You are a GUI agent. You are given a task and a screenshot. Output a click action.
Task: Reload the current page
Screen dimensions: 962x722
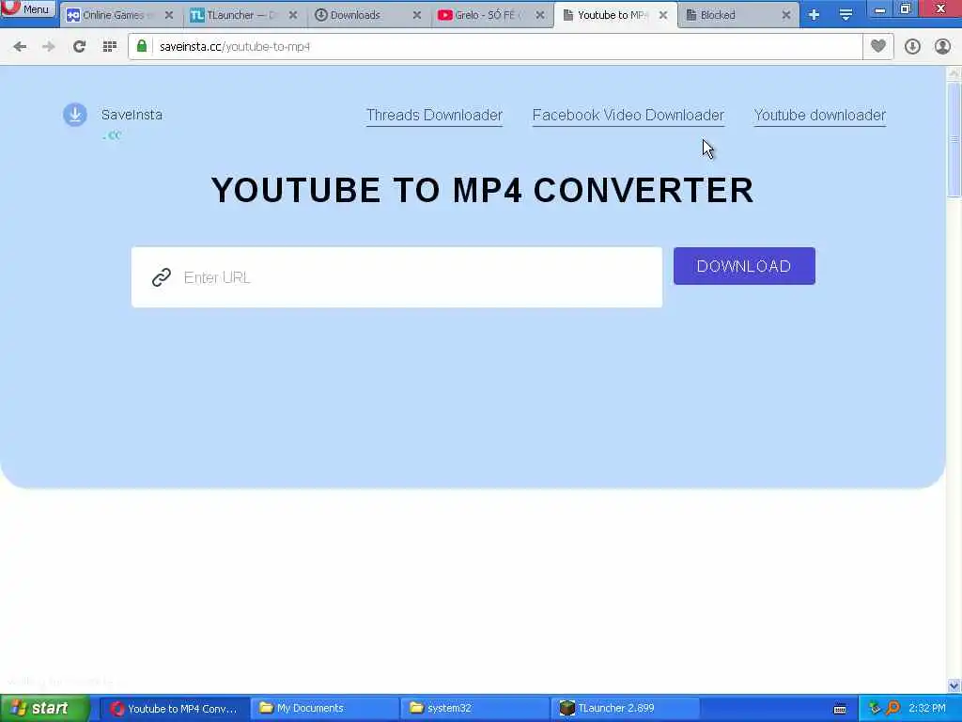[x=79, y=47]
